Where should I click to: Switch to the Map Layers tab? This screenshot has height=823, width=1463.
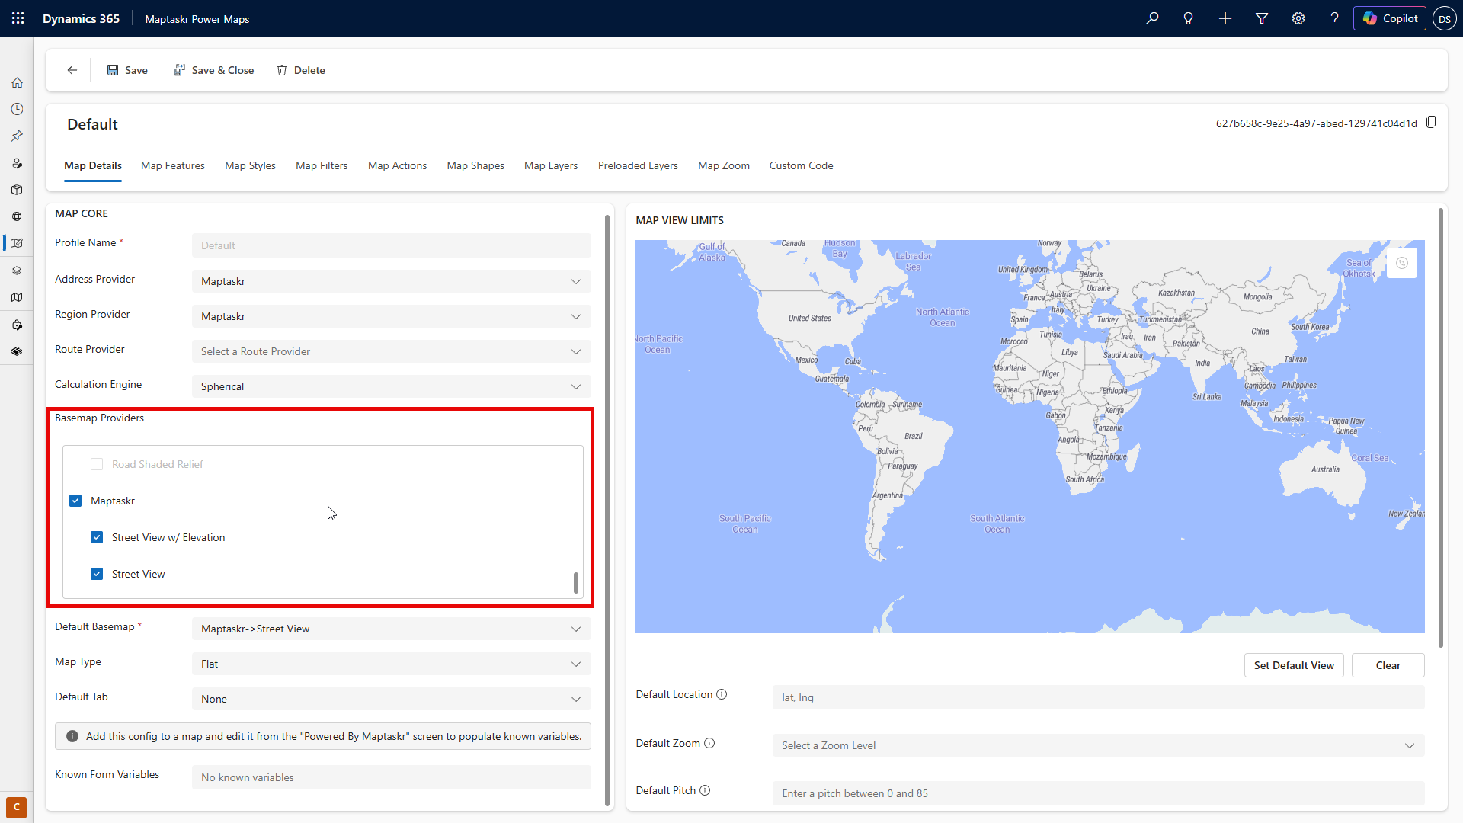coord(550,165)
